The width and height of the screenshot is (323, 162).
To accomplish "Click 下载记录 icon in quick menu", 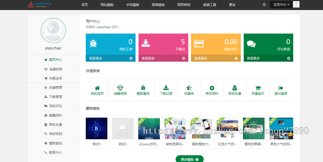I will 166,88.
